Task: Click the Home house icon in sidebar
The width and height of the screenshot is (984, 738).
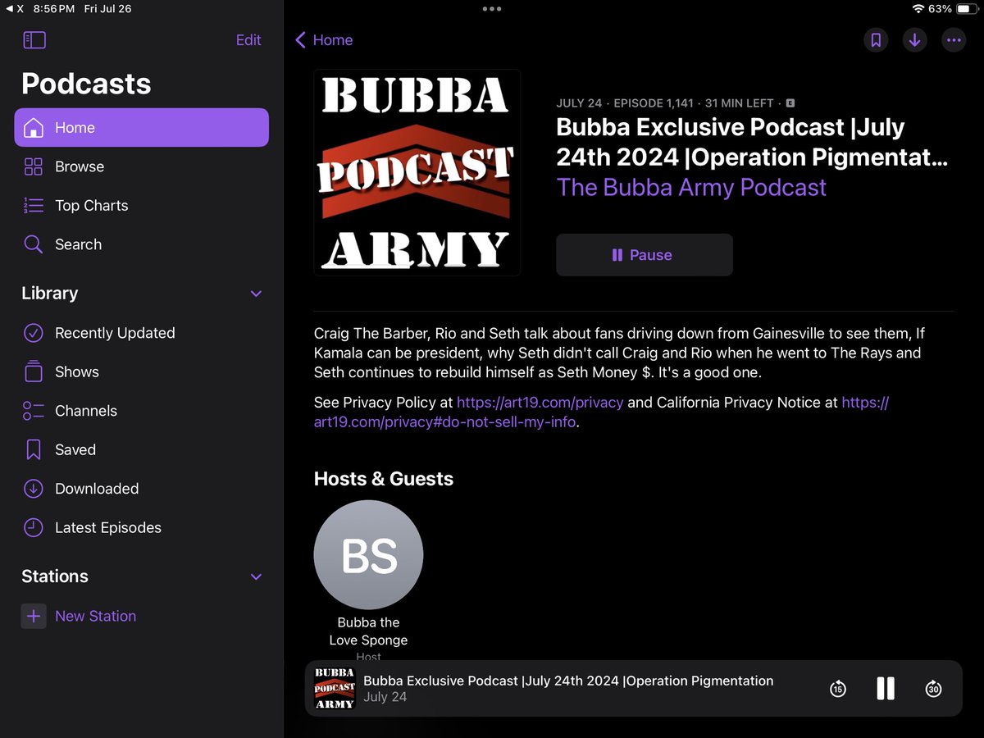Action: tap(33, 128)
